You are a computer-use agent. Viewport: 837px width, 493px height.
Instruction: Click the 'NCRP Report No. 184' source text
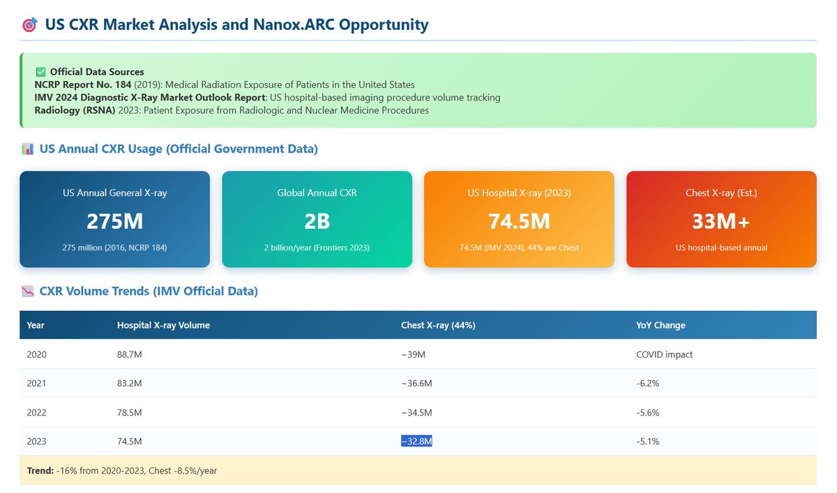coord(82,84)
